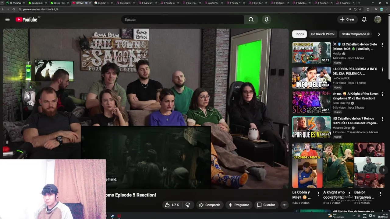Go to YouTube home via the logo
390x219 pixels.
click(27, 19)
